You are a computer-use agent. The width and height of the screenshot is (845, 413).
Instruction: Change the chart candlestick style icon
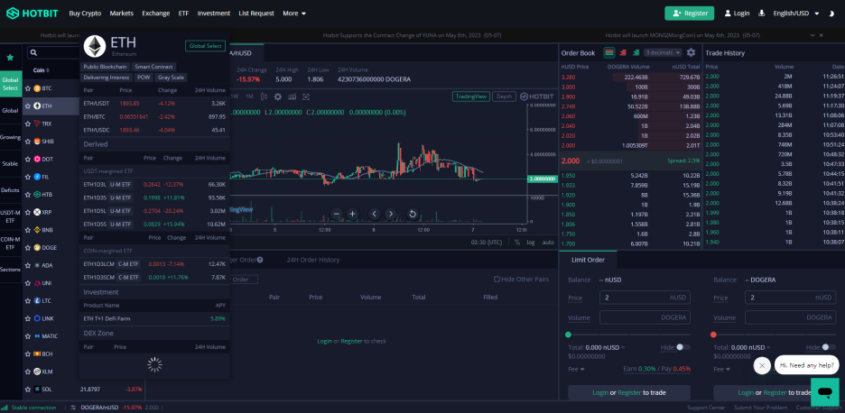coord(264,96)
